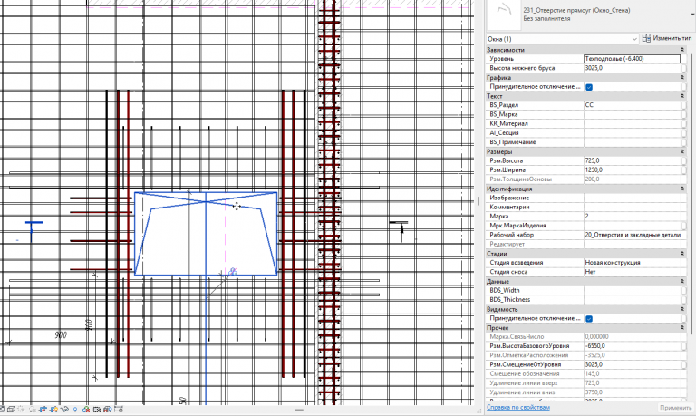
Task: Collapse the Графика group
Action: pyautogui.click(x=682, y=78)
